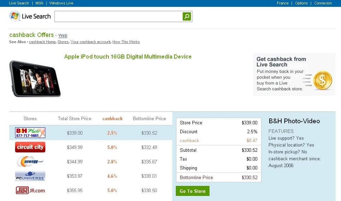Click the Total Store Price column header
Viewport: 341px width, 201px height.
(x=75, y=118)
